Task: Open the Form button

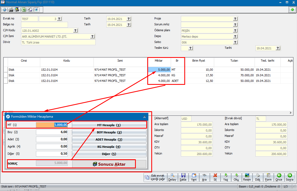Action: coord(268,178)
